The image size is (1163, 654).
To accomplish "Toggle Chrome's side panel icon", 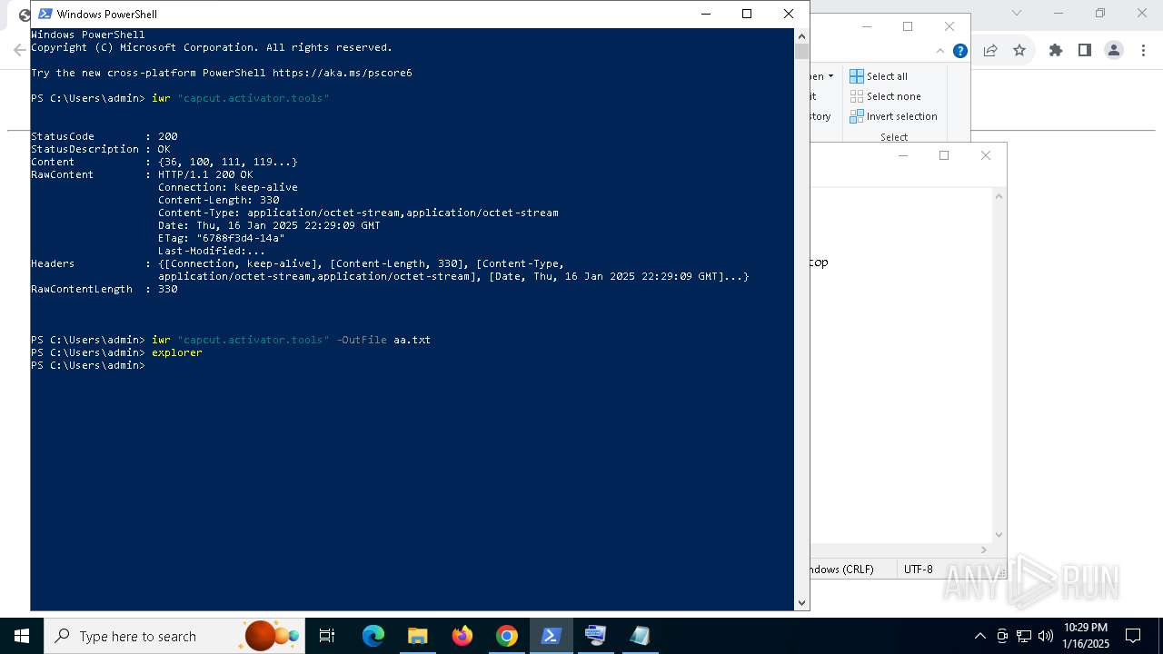I will (x=1084, y=51).
